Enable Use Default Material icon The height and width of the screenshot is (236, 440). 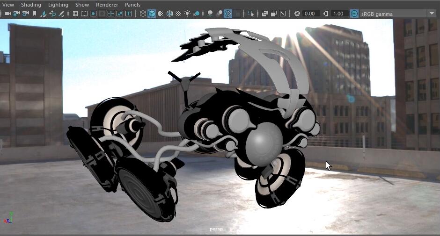(161, 14)
